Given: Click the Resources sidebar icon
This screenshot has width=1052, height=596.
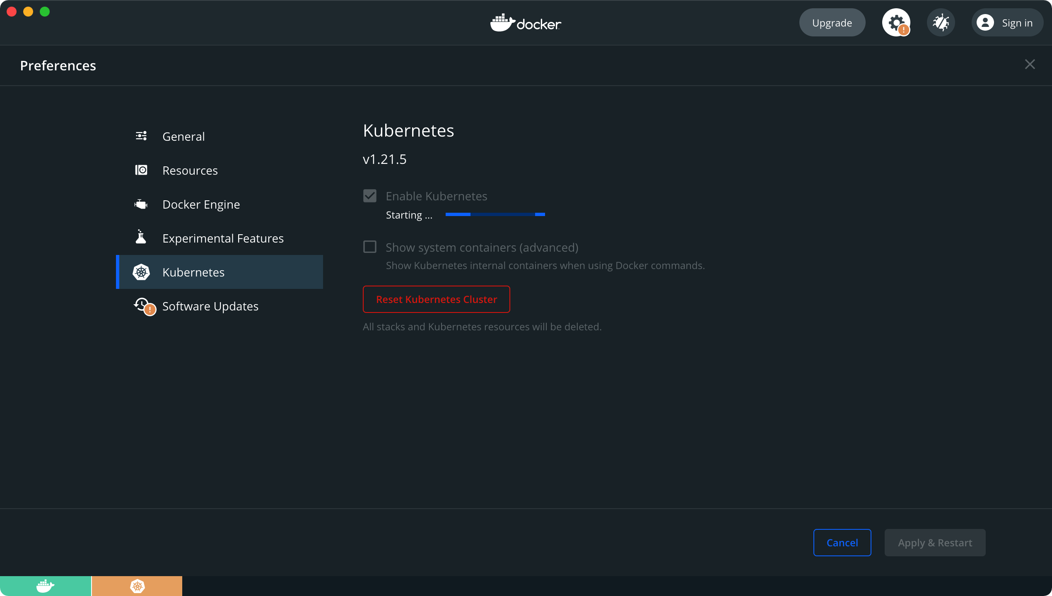Looking at the screenshot, I should pos(142,170).
